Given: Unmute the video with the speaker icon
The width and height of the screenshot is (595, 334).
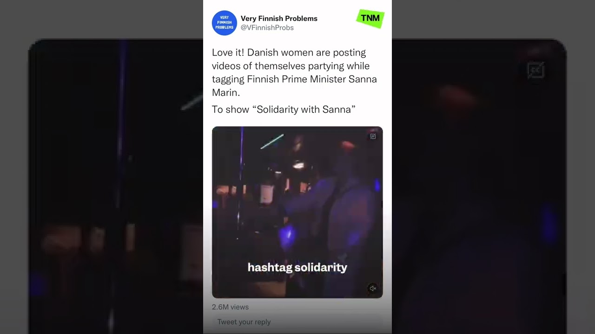Looking at the screenshot, I should 373,288.
